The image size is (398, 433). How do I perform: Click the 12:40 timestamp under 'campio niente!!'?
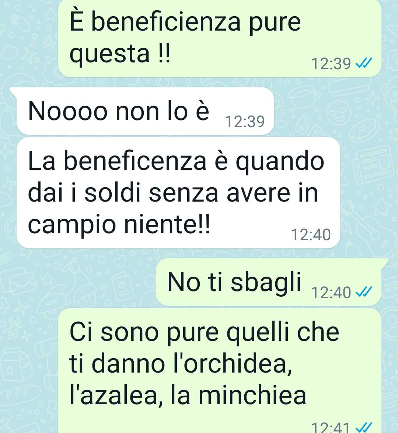[311, 235]
